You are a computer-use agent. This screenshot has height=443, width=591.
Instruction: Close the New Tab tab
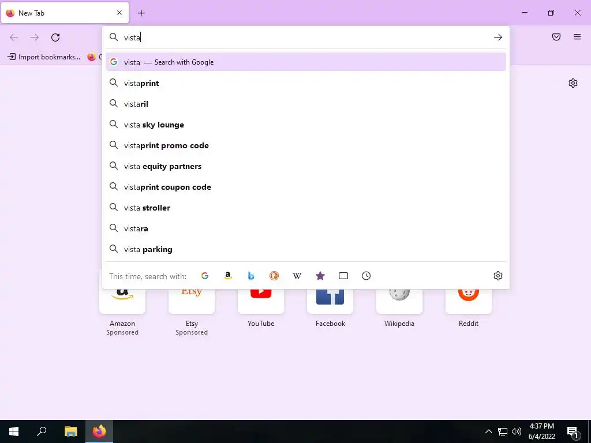(x=119, y=13)
